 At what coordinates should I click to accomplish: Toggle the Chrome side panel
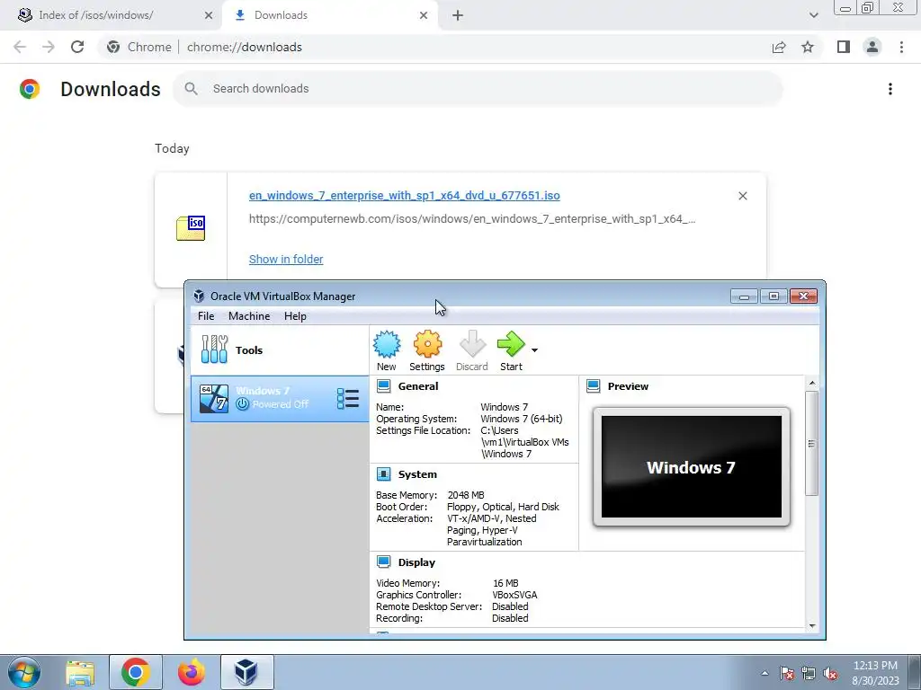[x=844, y=47]
